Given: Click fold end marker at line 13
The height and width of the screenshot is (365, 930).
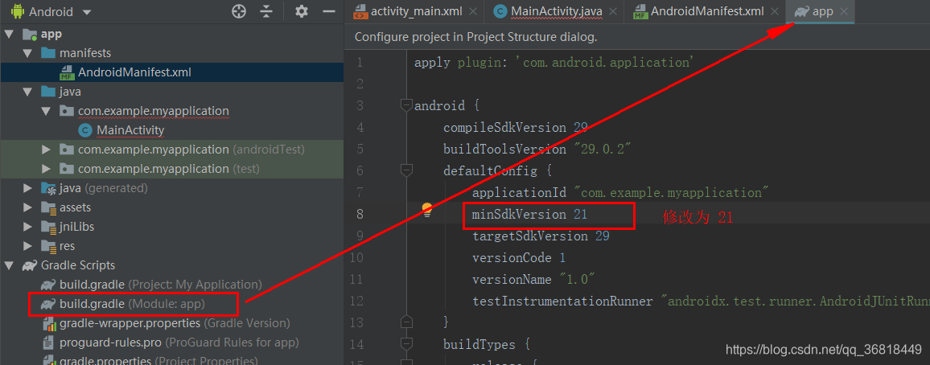Looking at the screenshot, I should [406, 322].
